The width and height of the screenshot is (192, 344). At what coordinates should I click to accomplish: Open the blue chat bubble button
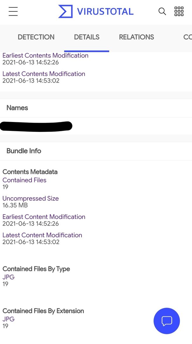coord(167,321)
